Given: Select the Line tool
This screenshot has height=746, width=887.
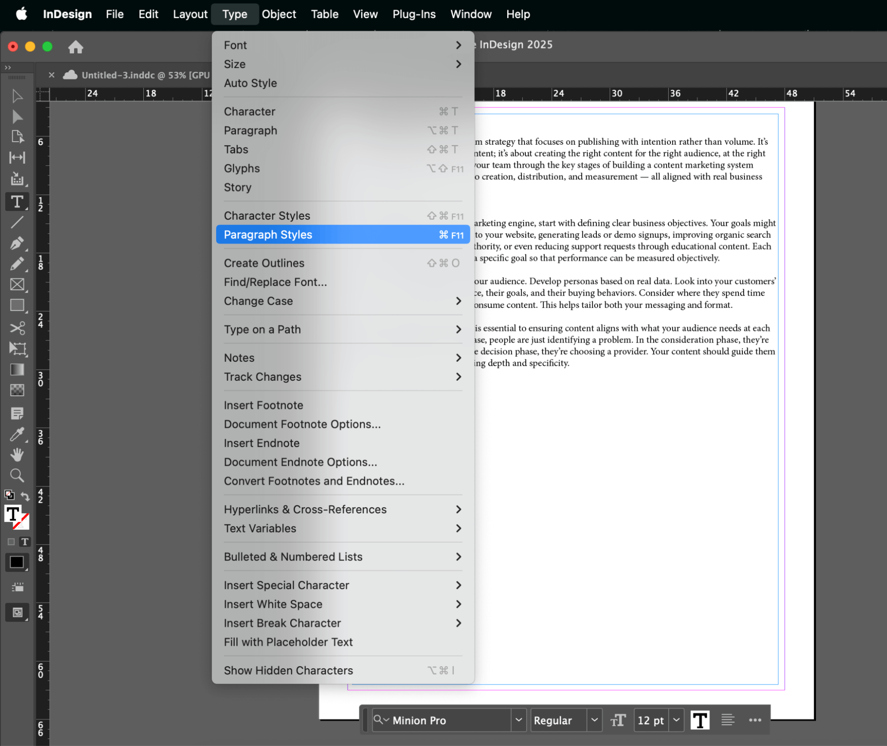Looking at the screenshot, I should pos(17,222).
